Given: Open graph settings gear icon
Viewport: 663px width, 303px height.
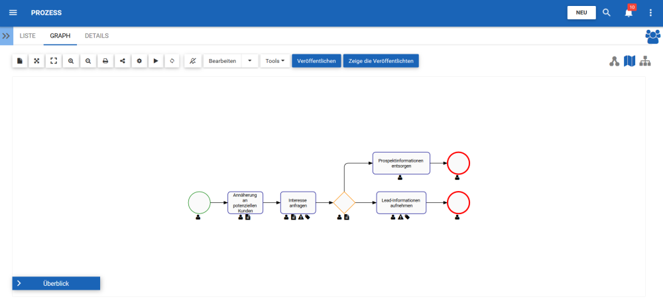Looking at the screenshot, I should pos(139,61).
